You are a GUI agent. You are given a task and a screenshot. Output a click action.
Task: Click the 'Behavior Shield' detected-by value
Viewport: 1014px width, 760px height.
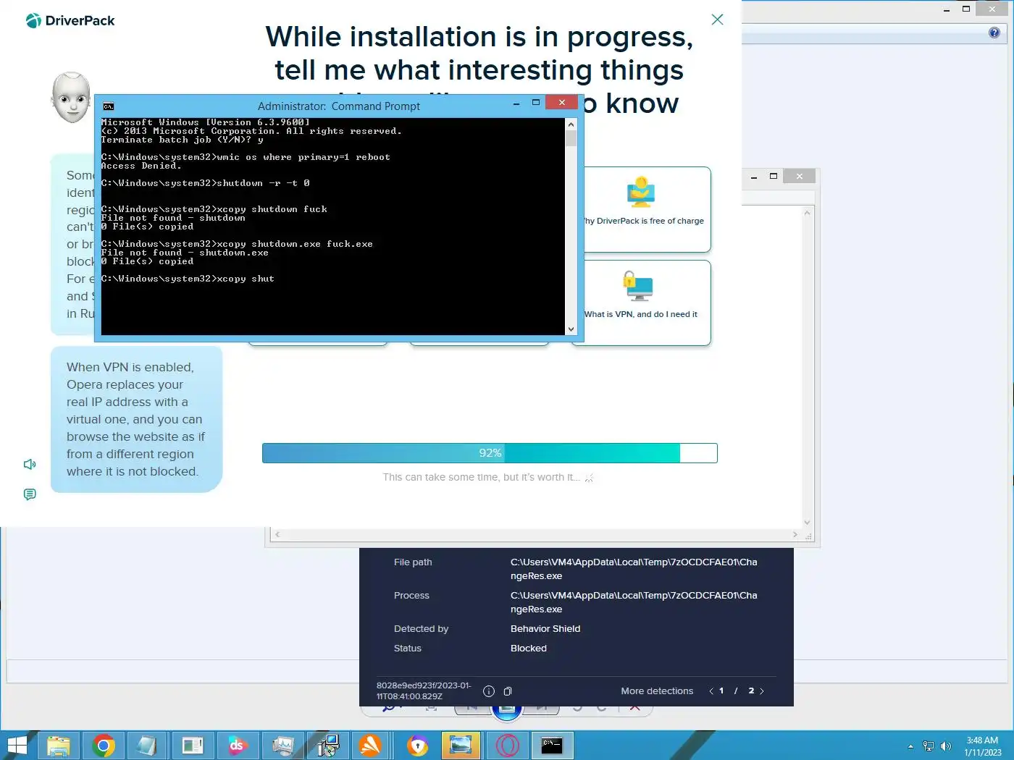pos(545,629)
